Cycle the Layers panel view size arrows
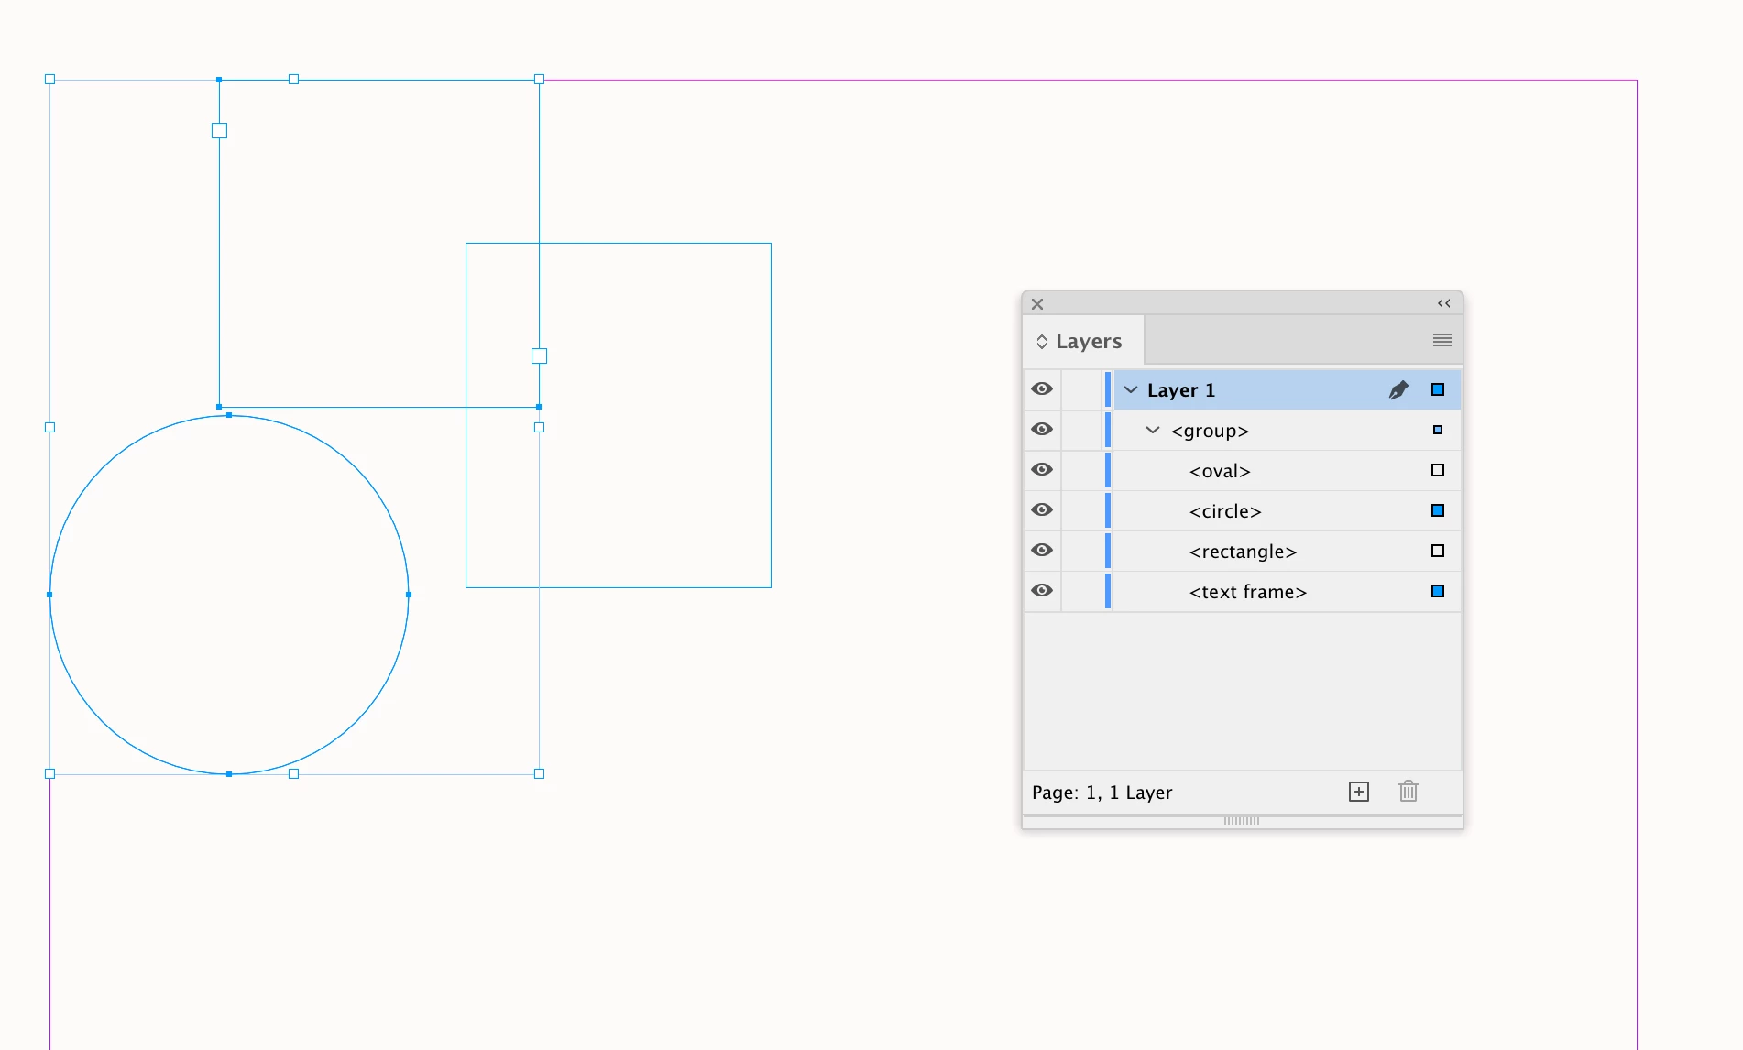This screenshot has height=1050, width=1743. (1042, 342)
